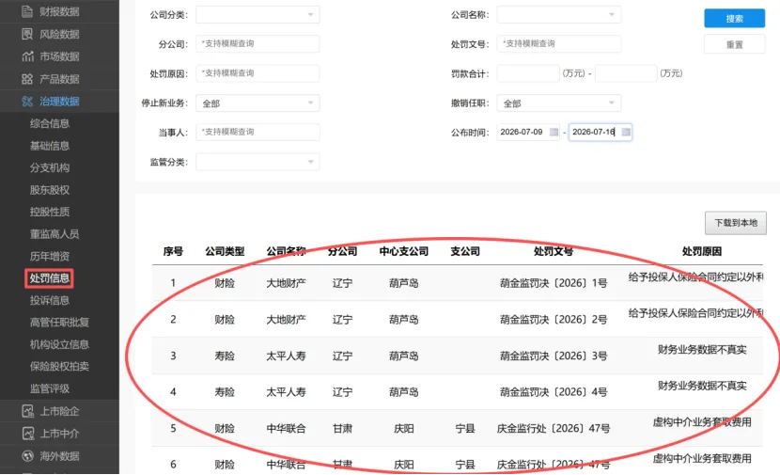This screenshot has height=475, width=780.
Task: Focus the maximum 罚款合计 field
Action: [626, 73]
